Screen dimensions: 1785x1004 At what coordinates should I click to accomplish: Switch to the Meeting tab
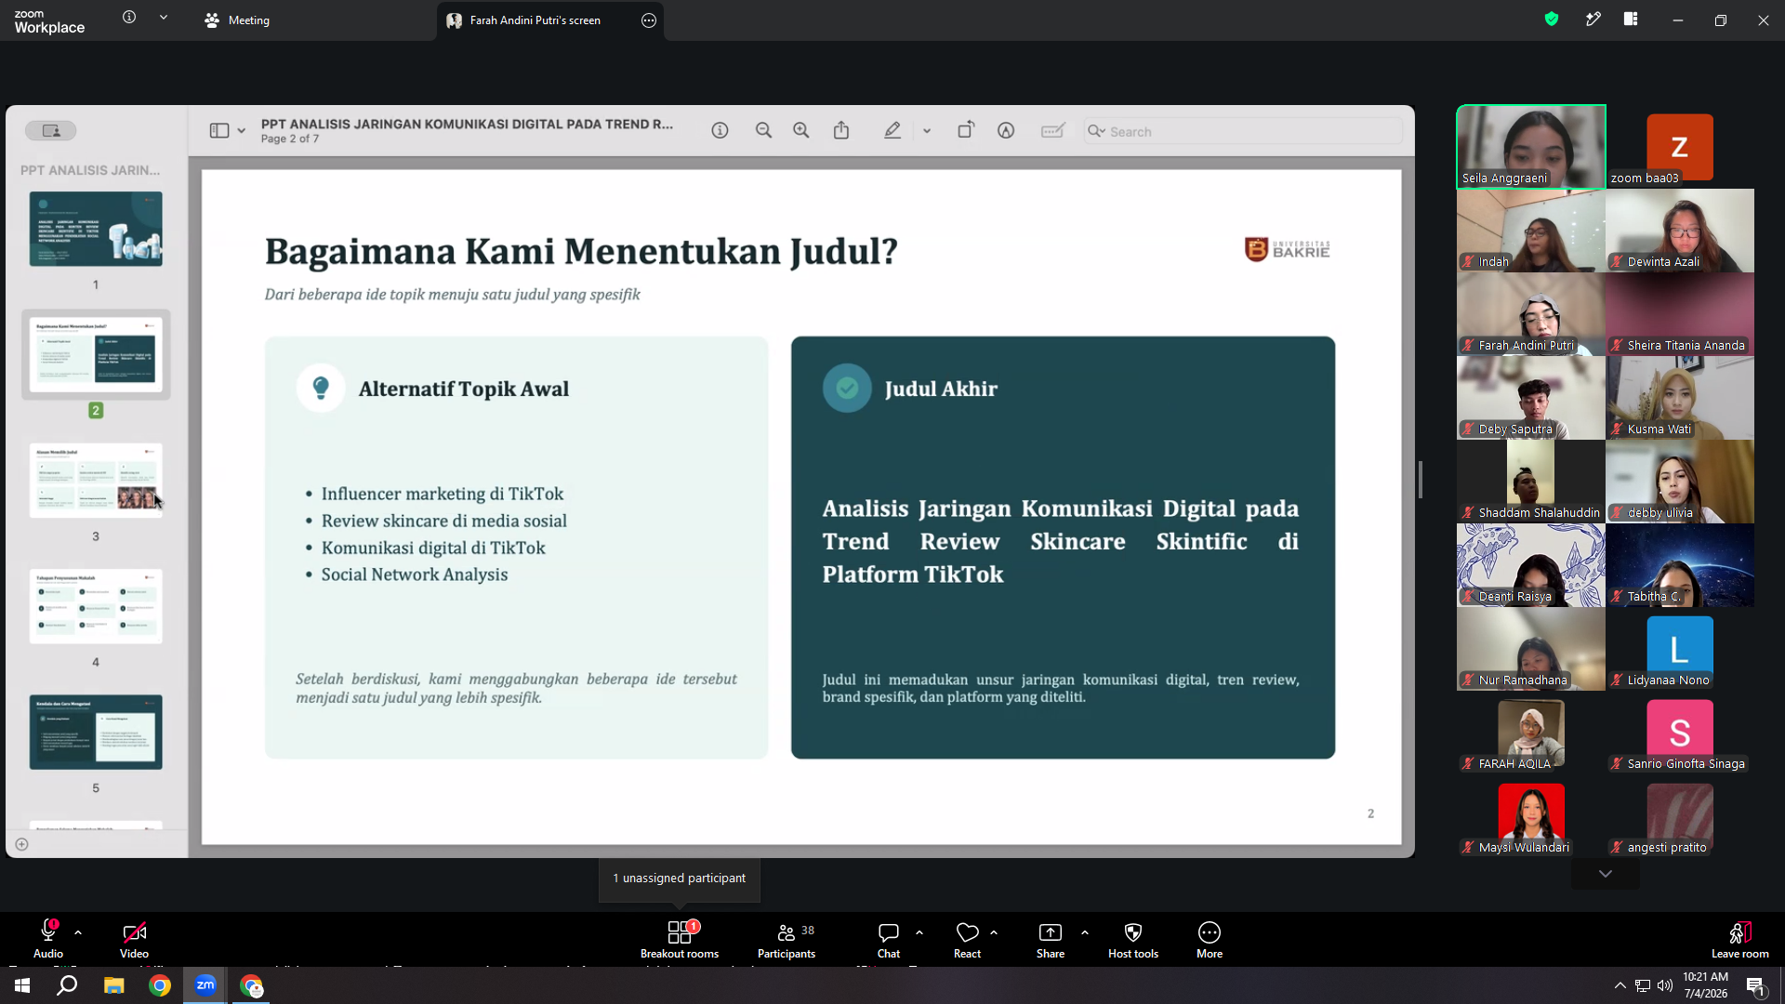pos(237,20)
